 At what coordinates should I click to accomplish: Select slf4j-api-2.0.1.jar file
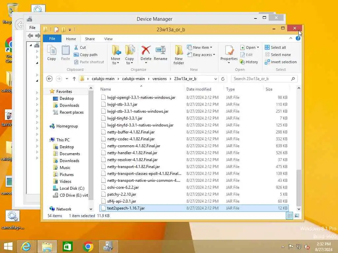194,201
